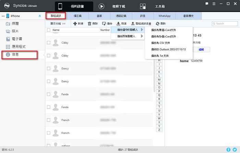Viewport: 240px width, 153px height.
Task: Jump to letter M in index
Action: coord(159,80)
